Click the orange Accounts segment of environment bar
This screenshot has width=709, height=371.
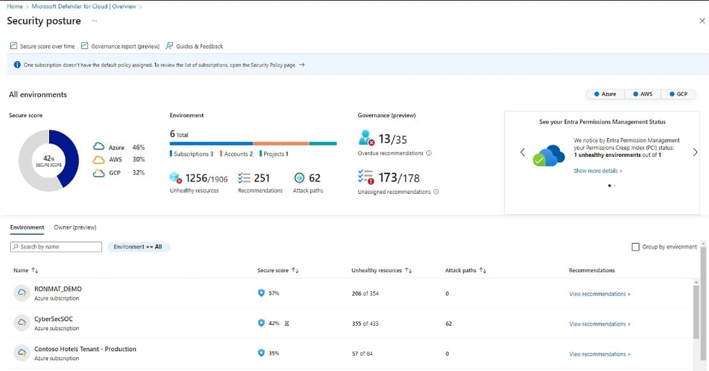point(281,143)
